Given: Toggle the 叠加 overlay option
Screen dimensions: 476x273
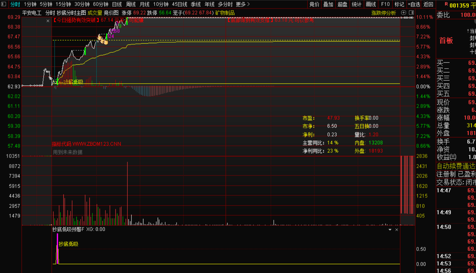Looking at the screenshot, I should coord(328,4).
